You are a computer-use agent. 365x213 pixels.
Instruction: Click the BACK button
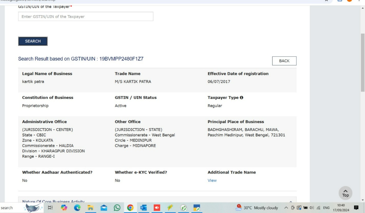click(x=284, y=61)
